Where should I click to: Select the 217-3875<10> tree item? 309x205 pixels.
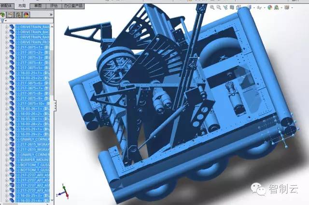(x=33, y=103)
